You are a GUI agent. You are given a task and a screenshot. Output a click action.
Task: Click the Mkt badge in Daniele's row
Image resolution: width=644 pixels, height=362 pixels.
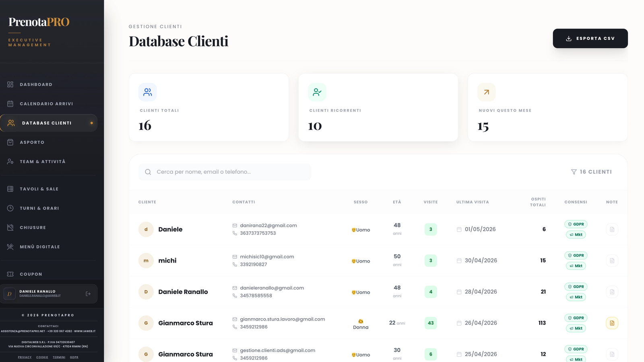(576, 234)
